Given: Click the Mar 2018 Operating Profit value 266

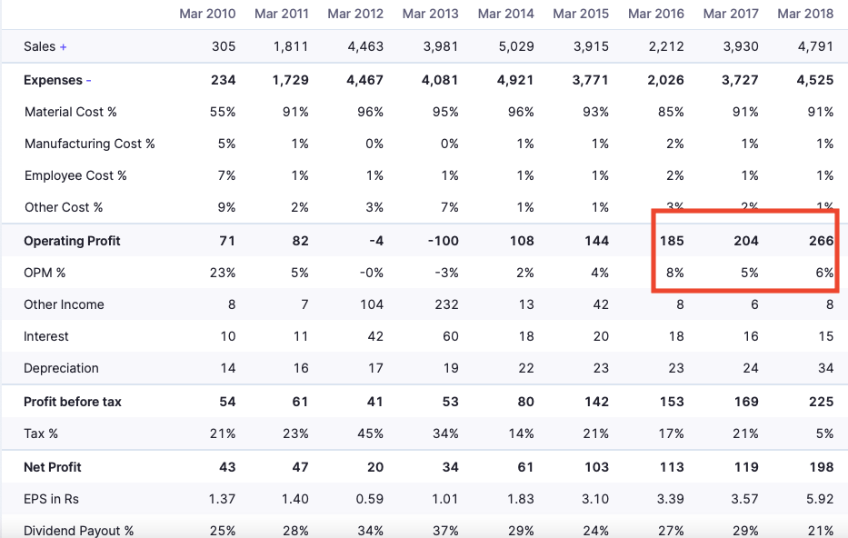Looking at the screenshot, I should (821, 241).
